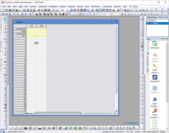This screenshot has height=133, width=169.
Task: Select the Data Reader crosshair tool
Action: (5, 32)
